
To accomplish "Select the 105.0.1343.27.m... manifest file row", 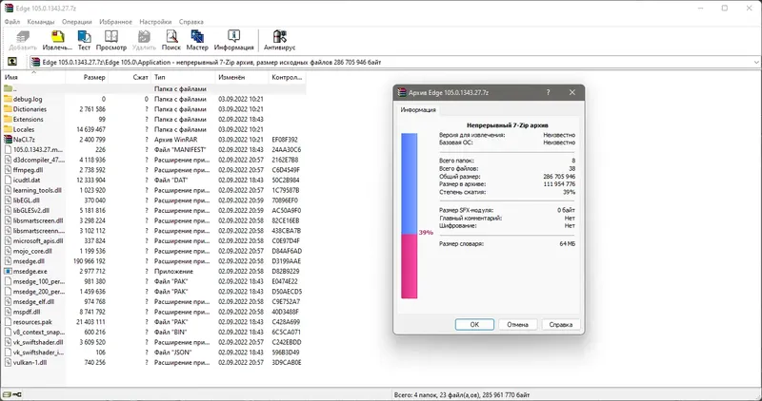I will (153, 150).
